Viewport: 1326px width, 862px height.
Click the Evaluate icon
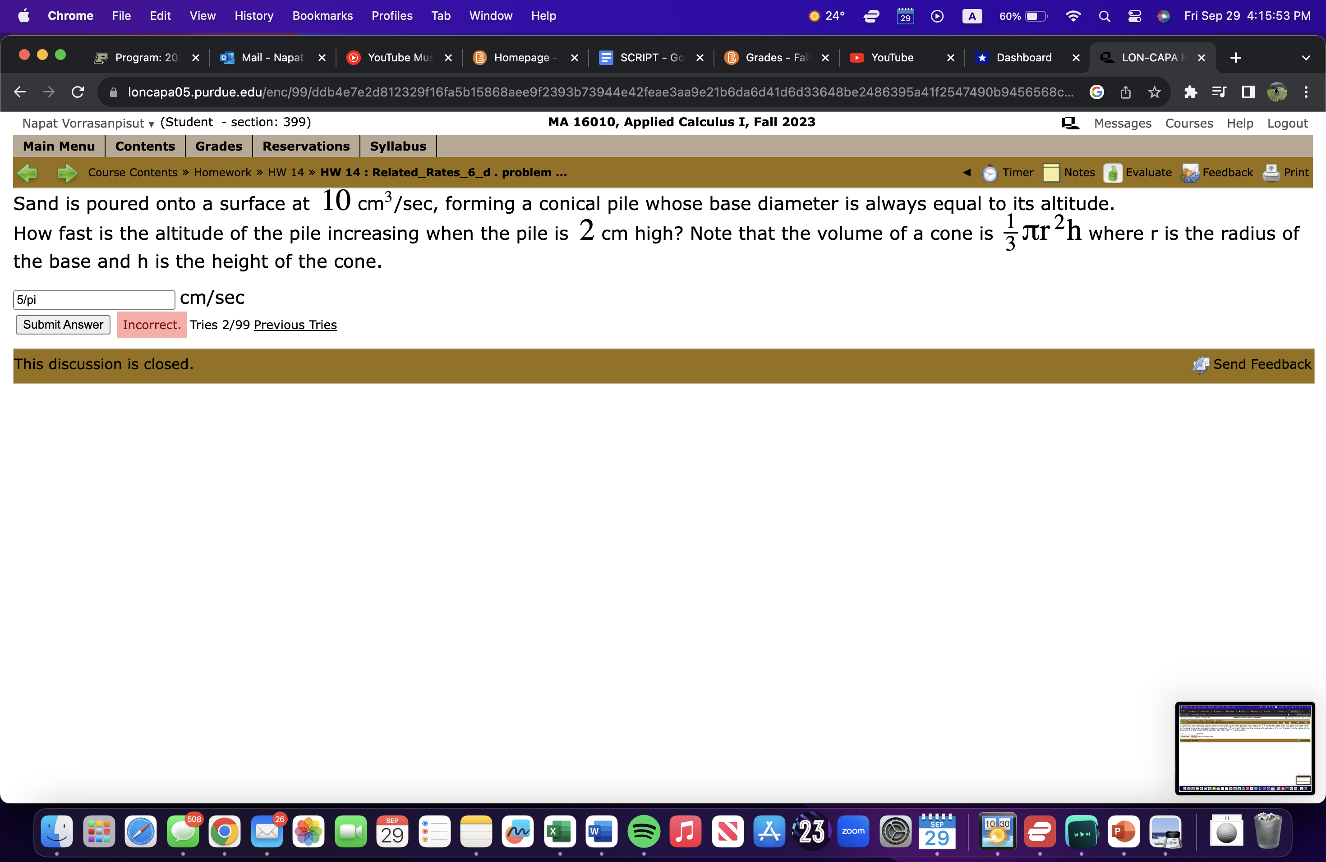click(1113, 173)
